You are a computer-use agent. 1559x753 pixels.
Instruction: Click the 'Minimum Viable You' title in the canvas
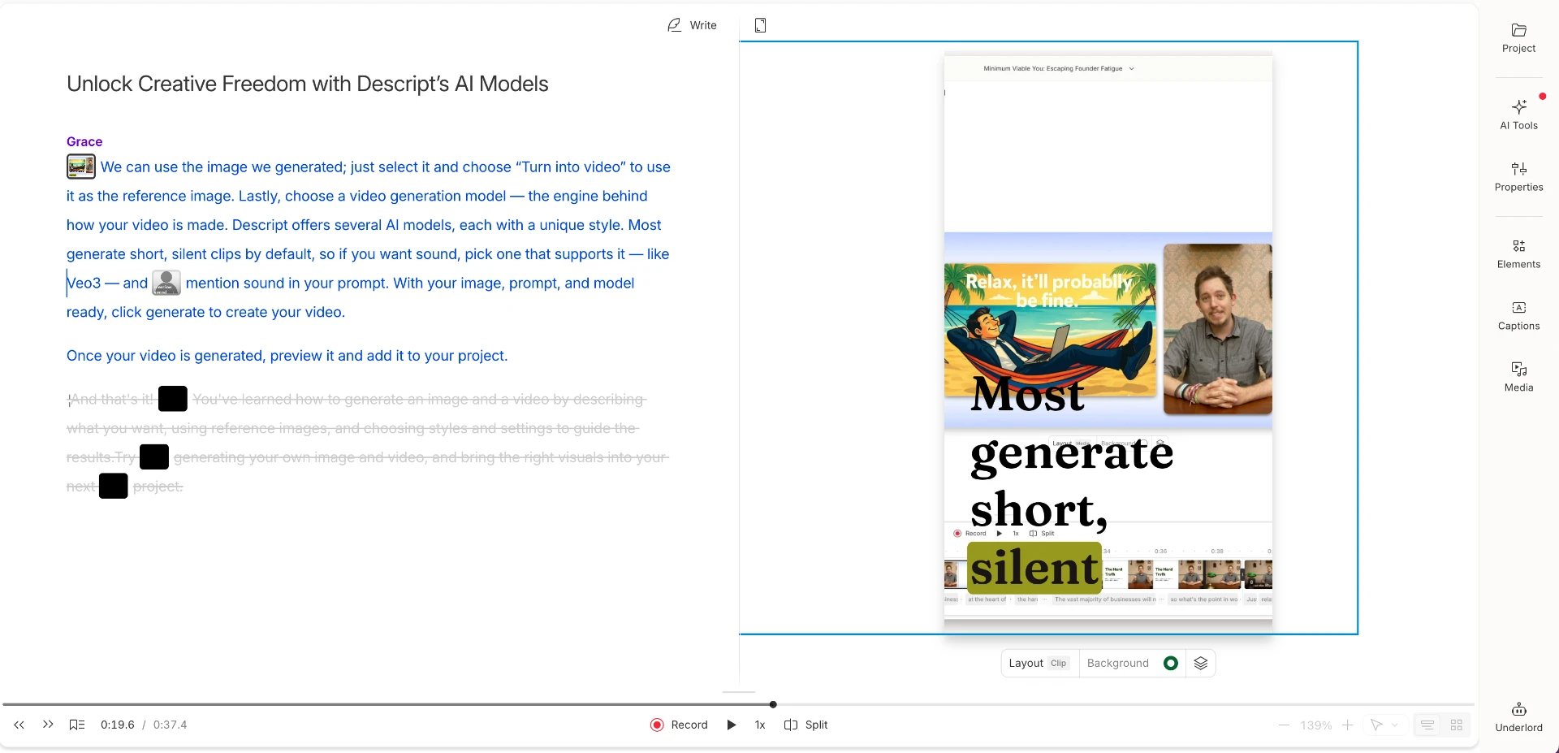[x=1053, y=68]
